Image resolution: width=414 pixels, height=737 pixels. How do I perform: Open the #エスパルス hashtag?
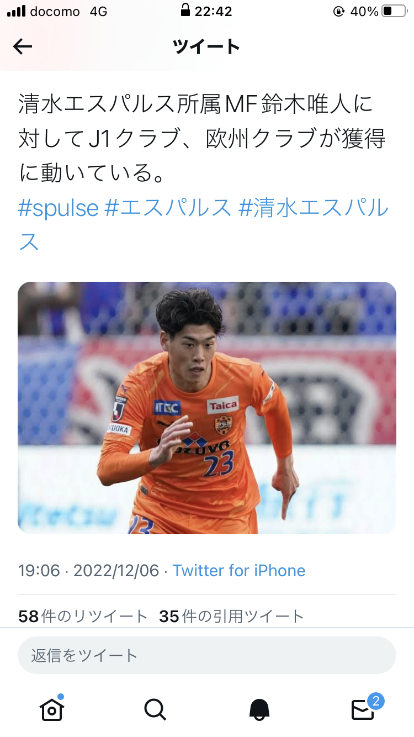168,208
